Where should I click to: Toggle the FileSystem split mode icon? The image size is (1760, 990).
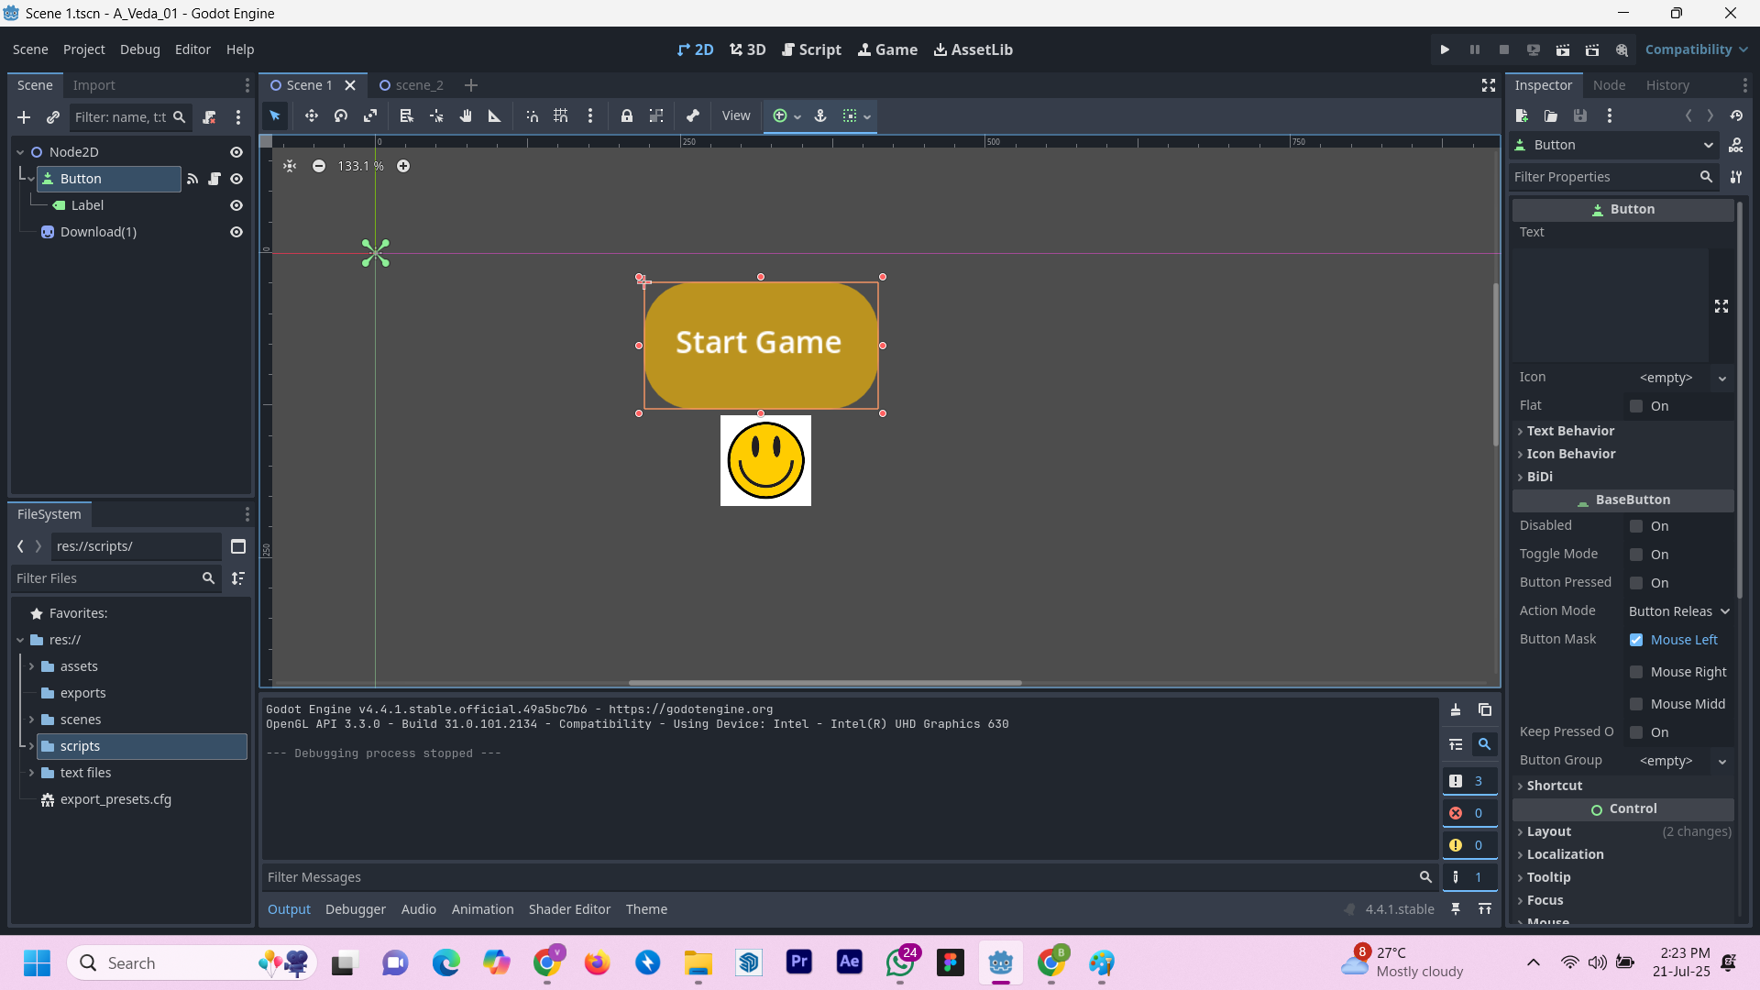[238, 546]
